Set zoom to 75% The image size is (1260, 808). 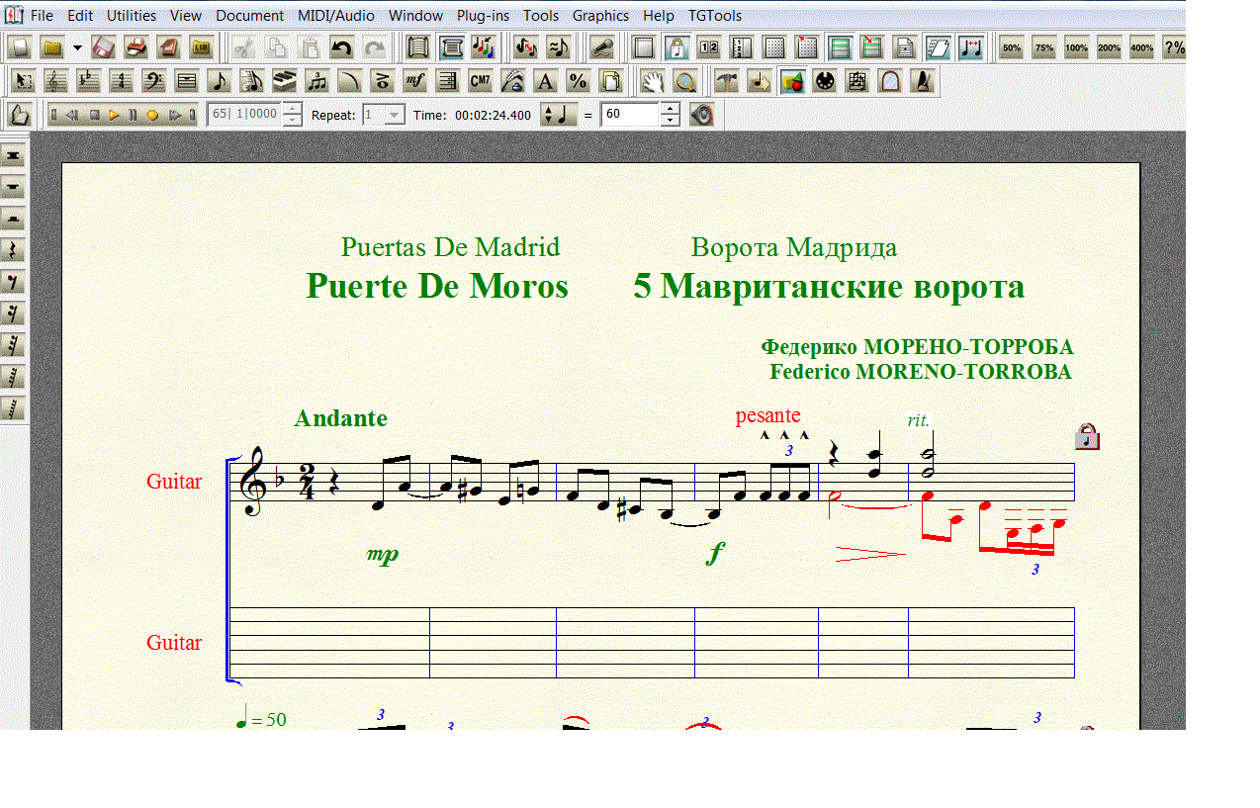[1043, 47]
